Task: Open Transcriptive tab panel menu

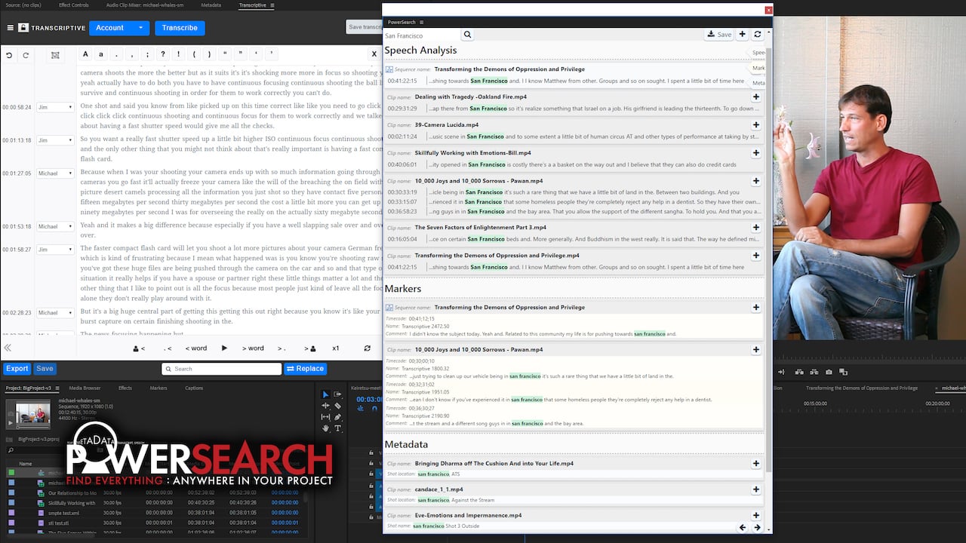Action: [272, 5]
